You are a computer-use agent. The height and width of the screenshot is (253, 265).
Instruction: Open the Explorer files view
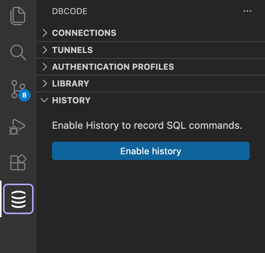coord(18,16)
